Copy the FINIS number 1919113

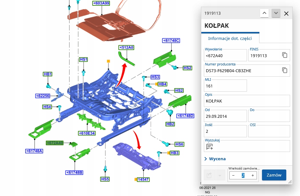pyautogui.click(x=285, y=55)
